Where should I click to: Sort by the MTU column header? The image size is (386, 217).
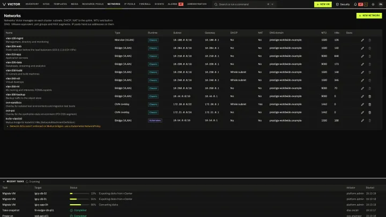tap(324, 33)
